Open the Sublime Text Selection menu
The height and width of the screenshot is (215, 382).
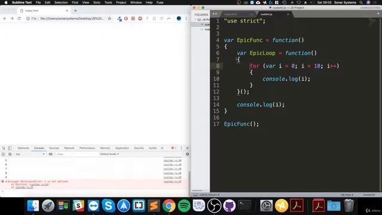click(61, 2)
